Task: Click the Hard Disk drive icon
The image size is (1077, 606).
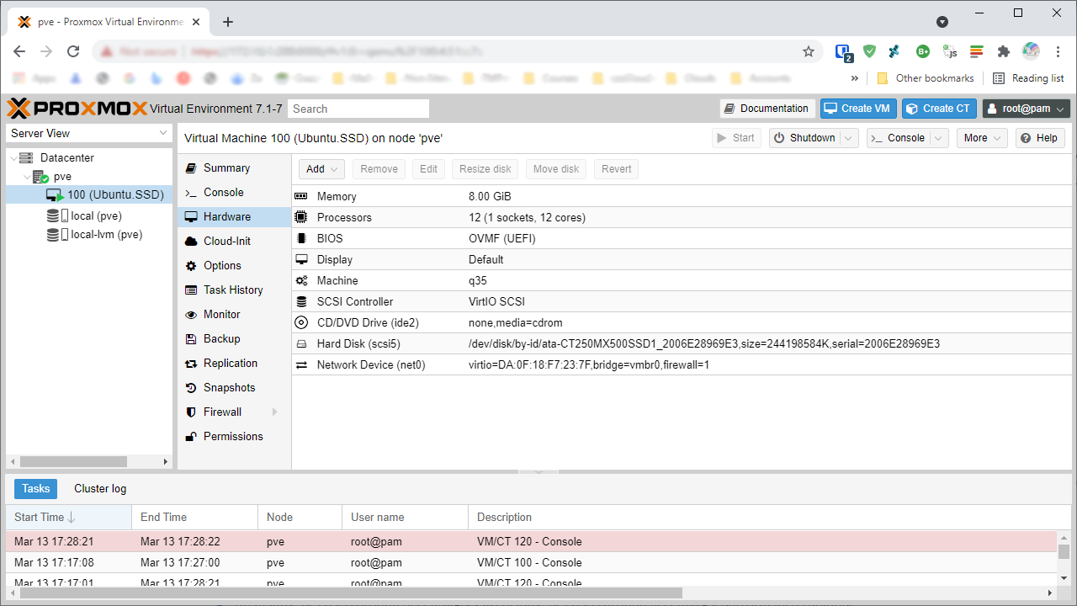Action: pyautogui.click(x=301, y=343)
